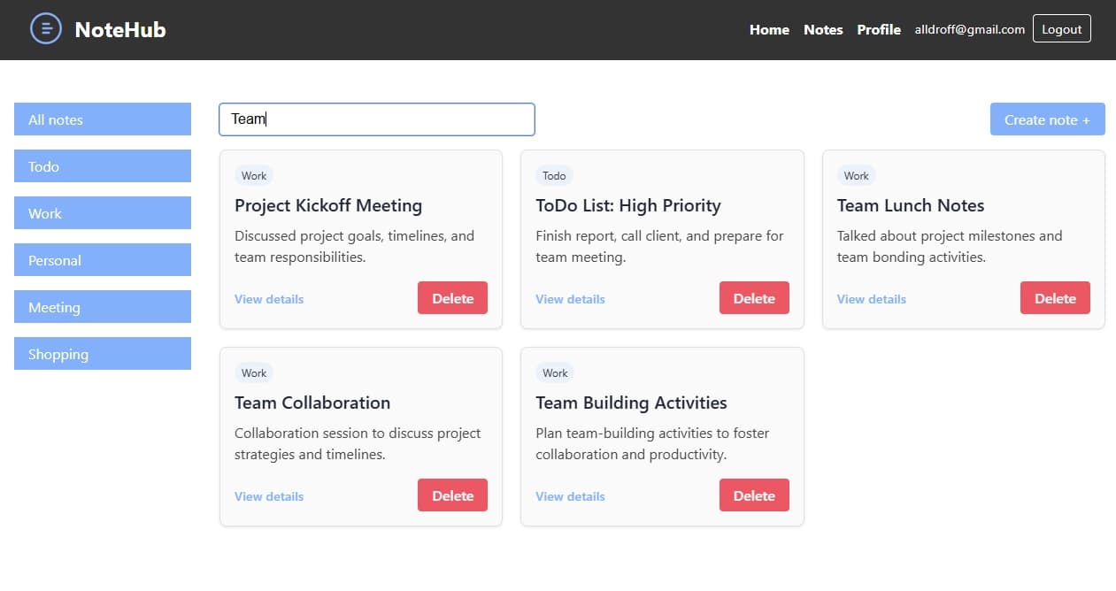The image size is (1116, 591).
Task: Create a new note
Action: coord(1048,119)
